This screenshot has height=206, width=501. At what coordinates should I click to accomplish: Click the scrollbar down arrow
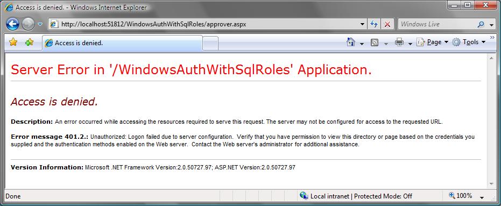coord(491,183)
